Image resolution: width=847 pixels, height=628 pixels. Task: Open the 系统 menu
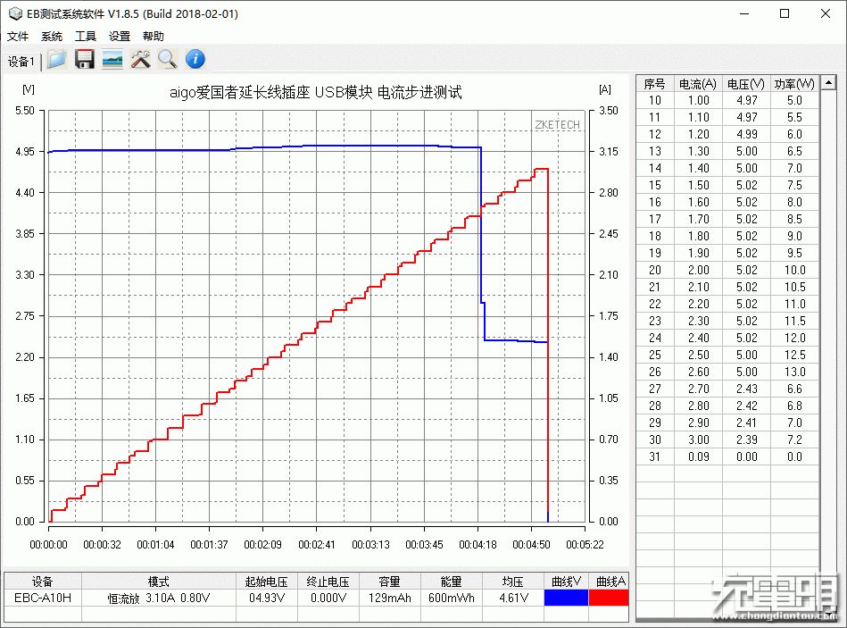pyautogui.click(x=51, y=37)
